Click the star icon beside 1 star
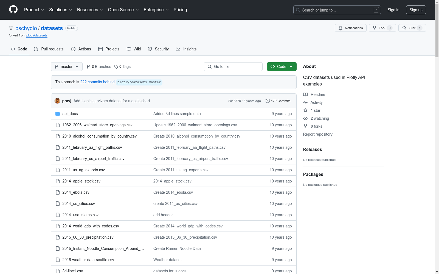439x274 pixels. pyautogui.click(x=305, y=110)
